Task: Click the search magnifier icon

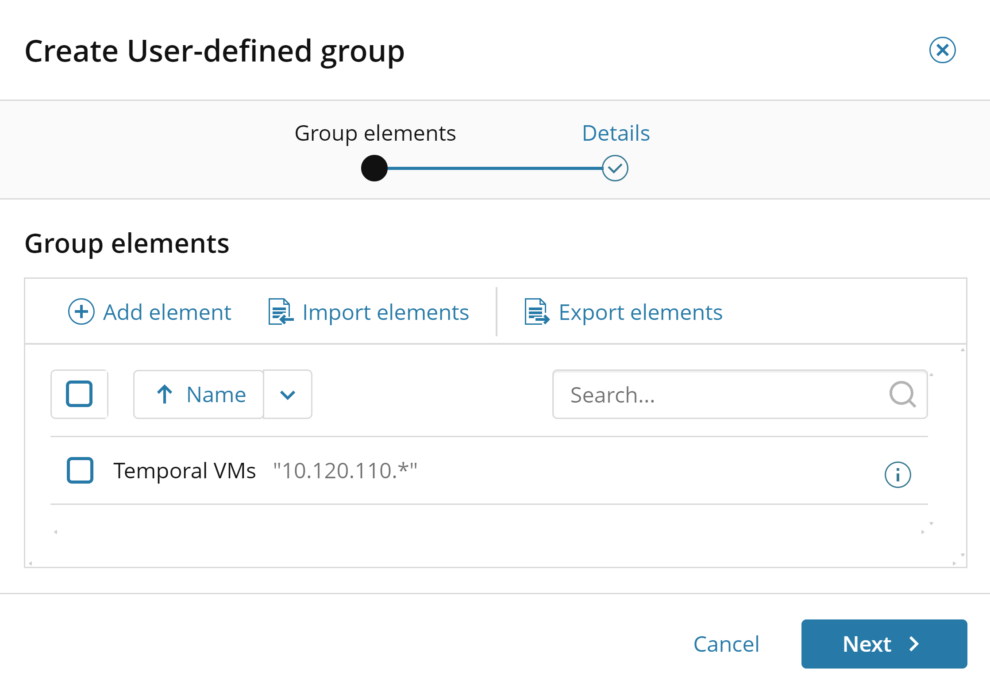Action: 902,394
